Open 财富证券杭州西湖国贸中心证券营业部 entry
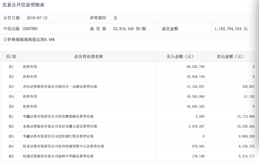The image size is (259, 163). pyautogui.click(x=64, y=146)
